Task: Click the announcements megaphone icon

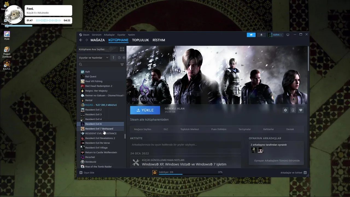Action: 251,35
